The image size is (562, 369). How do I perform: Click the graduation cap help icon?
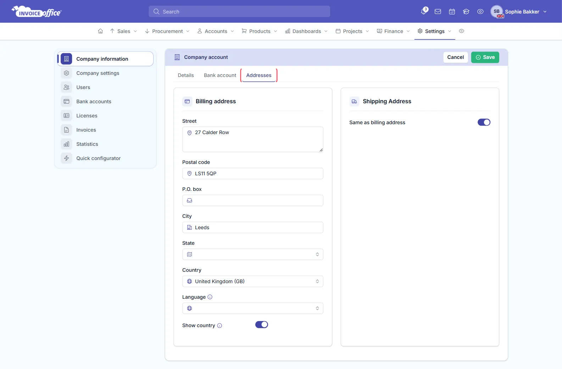coord(466,12)
